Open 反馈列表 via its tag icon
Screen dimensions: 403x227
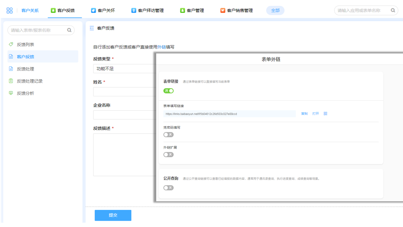(x=11, y=44)
